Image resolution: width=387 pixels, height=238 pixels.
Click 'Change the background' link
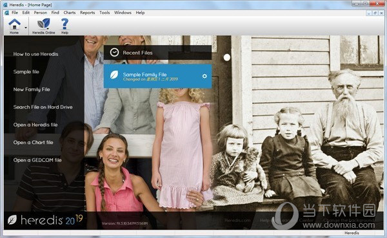coord(350,220)
